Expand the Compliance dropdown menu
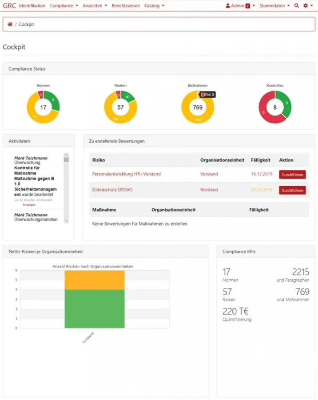The width and height of the screenshot is (318, 400). [64, 6]
